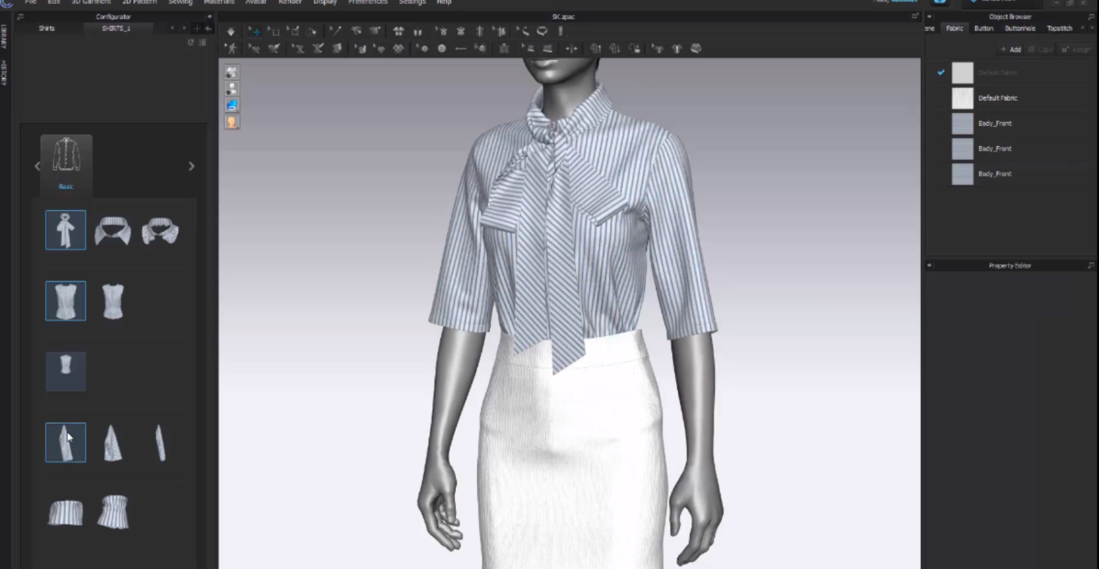Open the 3D Garment menu

point(91,2)
